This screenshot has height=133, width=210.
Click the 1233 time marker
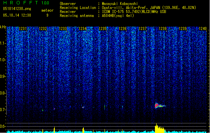[63, 29]
